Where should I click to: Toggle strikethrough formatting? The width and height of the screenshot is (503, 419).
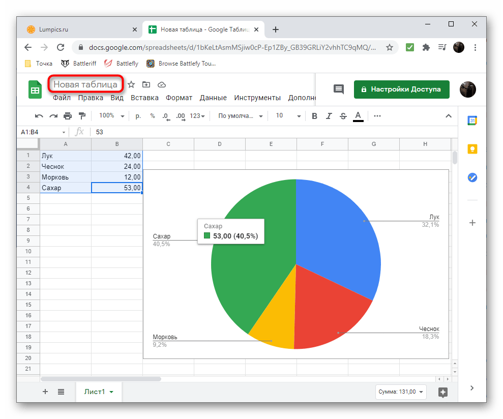343,116
